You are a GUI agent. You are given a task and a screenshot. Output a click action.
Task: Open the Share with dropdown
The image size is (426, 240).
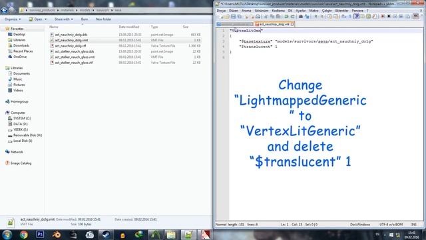[64, 19]
